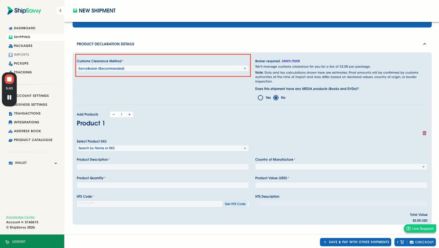The height and width of the screenshot is (248, 439).
Task: Click the New Shipment header box icon
Action: tap(75, 11)
